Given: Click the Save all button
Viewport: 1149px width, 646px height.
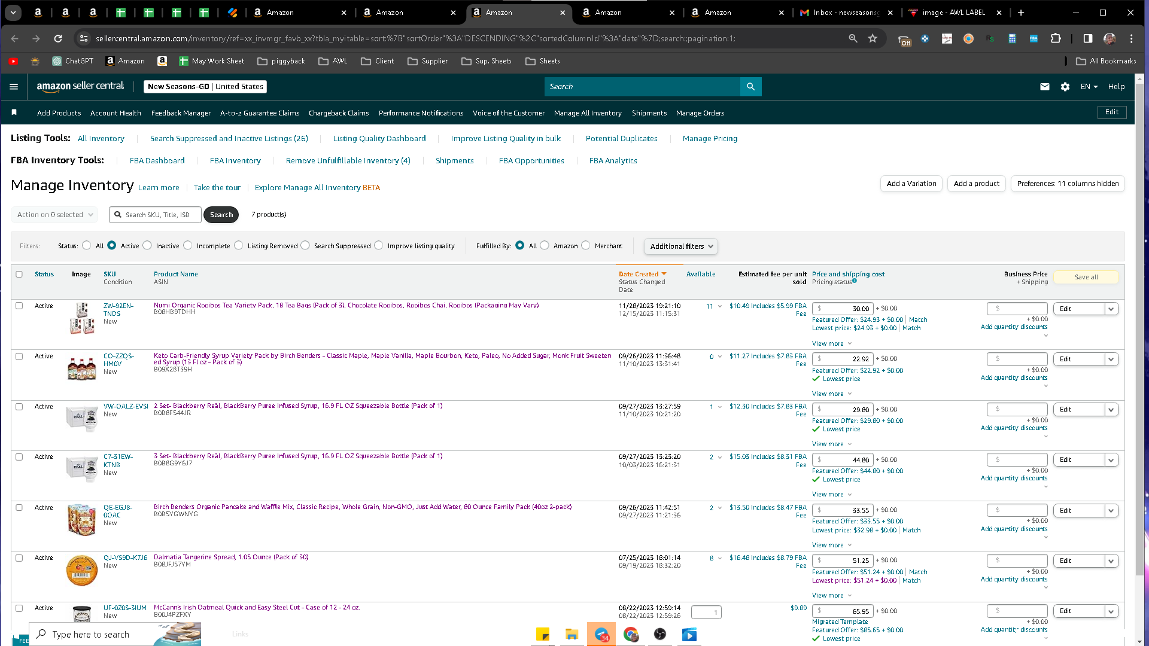Looking at the screenshot, I should [1086, 277].
